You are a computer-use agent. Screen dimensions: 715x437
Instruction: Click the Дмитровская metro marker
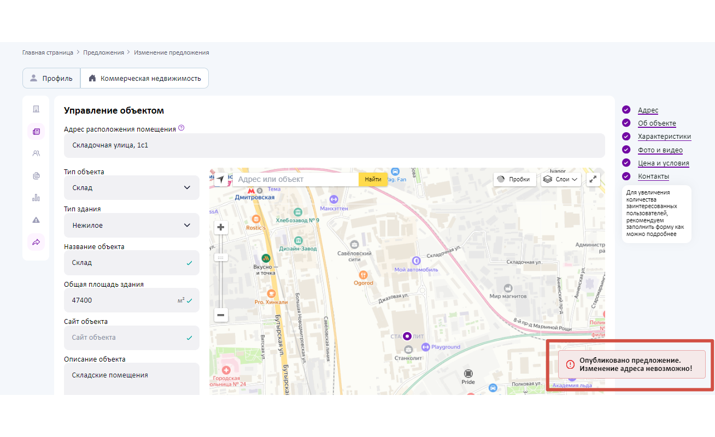click(x=251, y=191)
